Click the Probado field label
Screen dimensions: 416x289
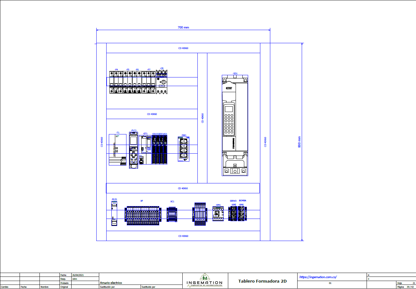[x=64, y=283]
